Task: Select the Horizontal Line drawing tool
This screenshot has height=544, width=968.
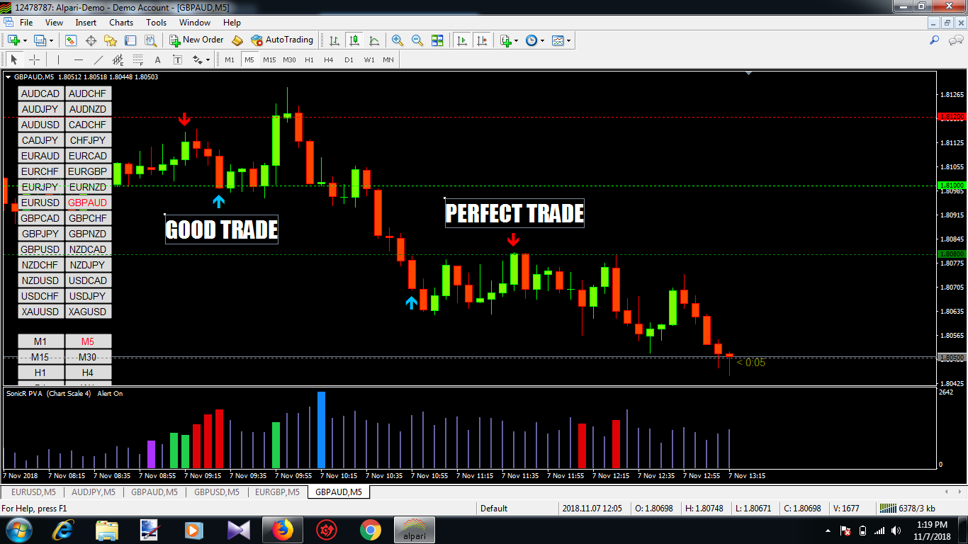Action: point(78,59)
